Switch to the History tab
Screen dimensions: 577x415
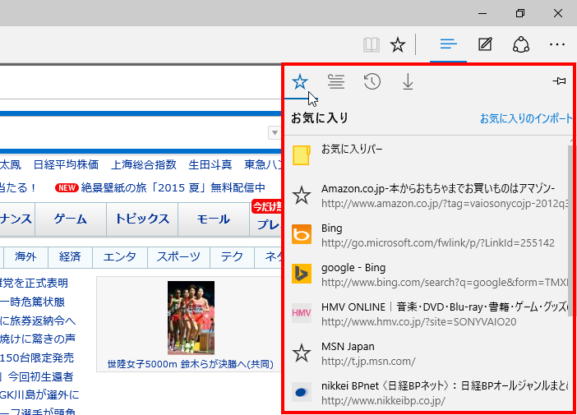pyautogui.click(x=372, y=81)
